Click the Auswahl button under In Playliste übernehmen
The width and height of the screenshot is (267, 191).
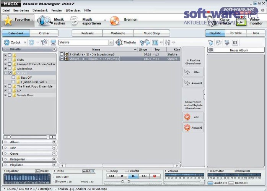click(193, 83)
